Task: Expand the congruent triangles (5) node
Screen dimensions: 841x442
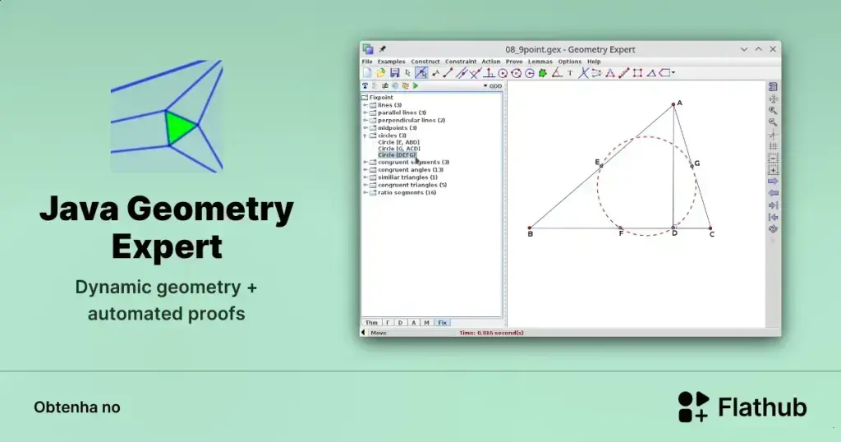Action: tap(365, 185)
